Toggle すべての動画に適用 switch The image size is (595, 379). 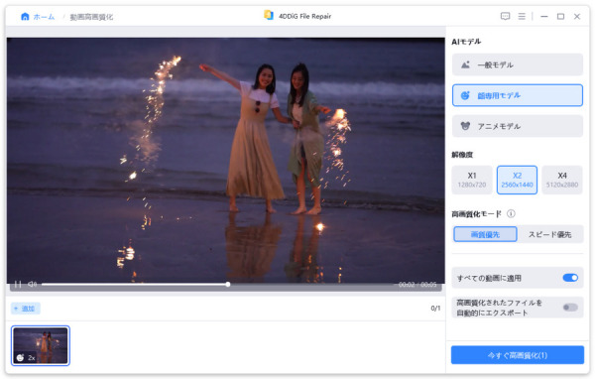coord(570,278)
